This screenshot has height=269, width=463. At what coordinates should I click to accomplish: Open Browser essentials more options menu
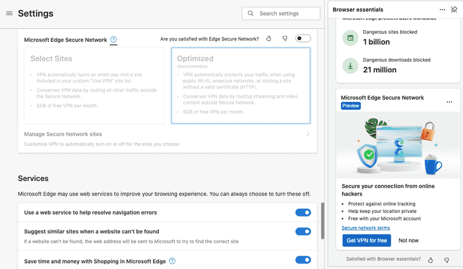pos(442,10)
